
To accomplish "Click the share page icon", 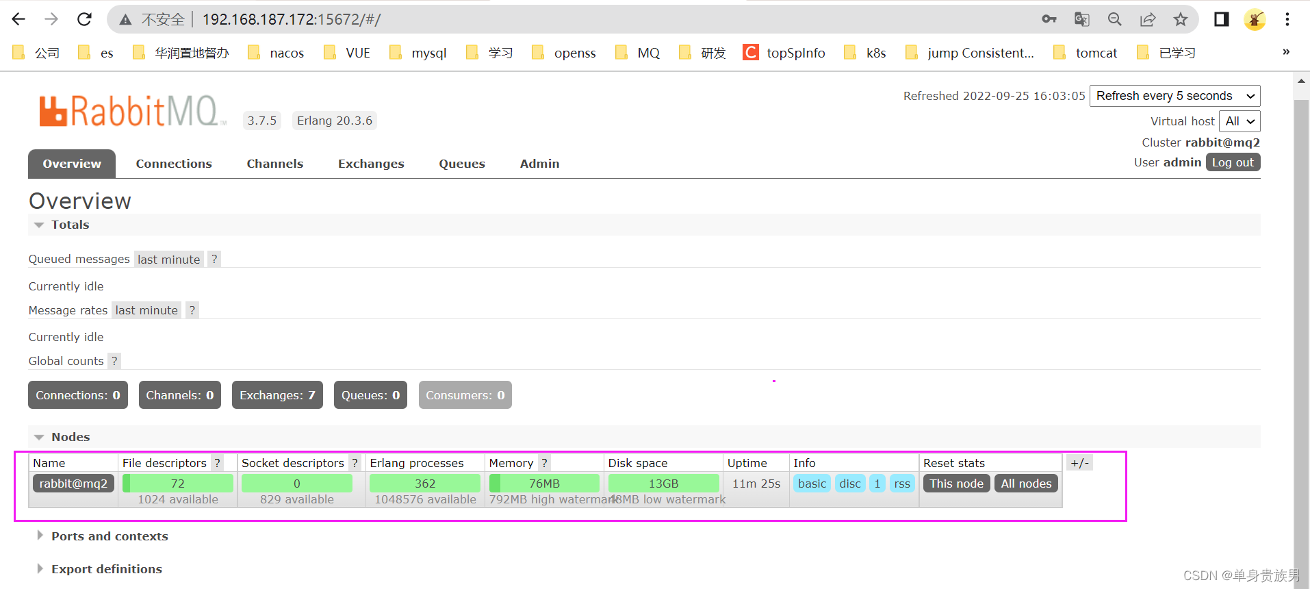I will point(1148,19).
